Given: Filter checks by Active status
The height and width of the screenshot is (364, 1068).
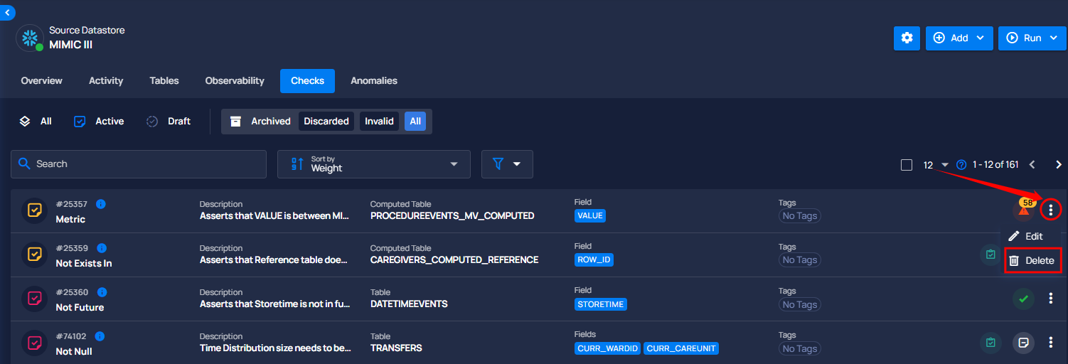Looking at the screenshot, I should pos(99,122).
